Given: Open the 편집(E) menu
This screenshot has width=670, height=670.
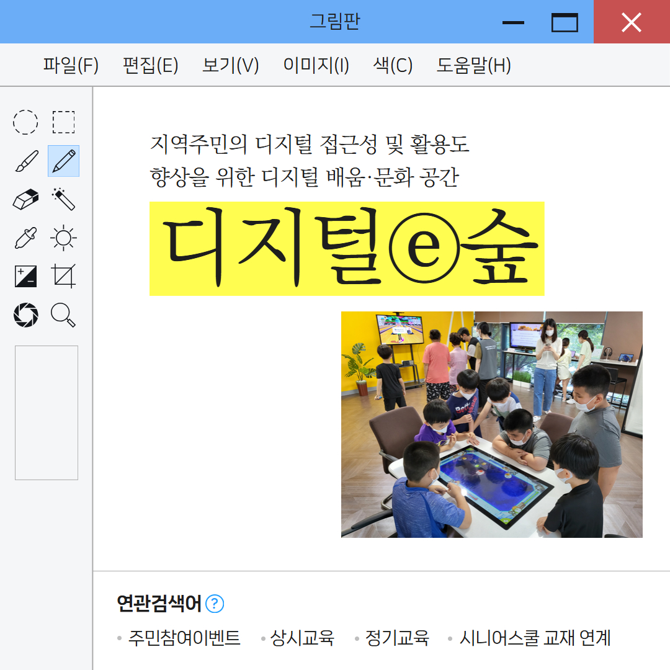Looking at the screenshot, I should click(150, 65).
